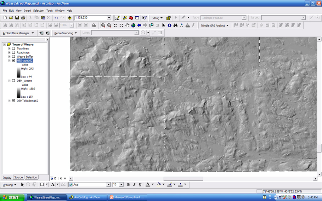Select the Zoom In tool
Screen dimensions: 322x201
pos(103,25)
